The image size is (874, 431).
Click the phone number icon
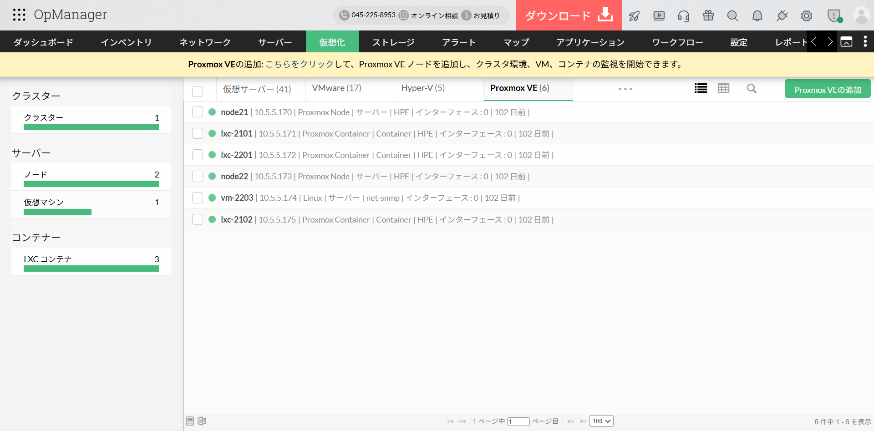pyautogui.click(x=344, y=15)
